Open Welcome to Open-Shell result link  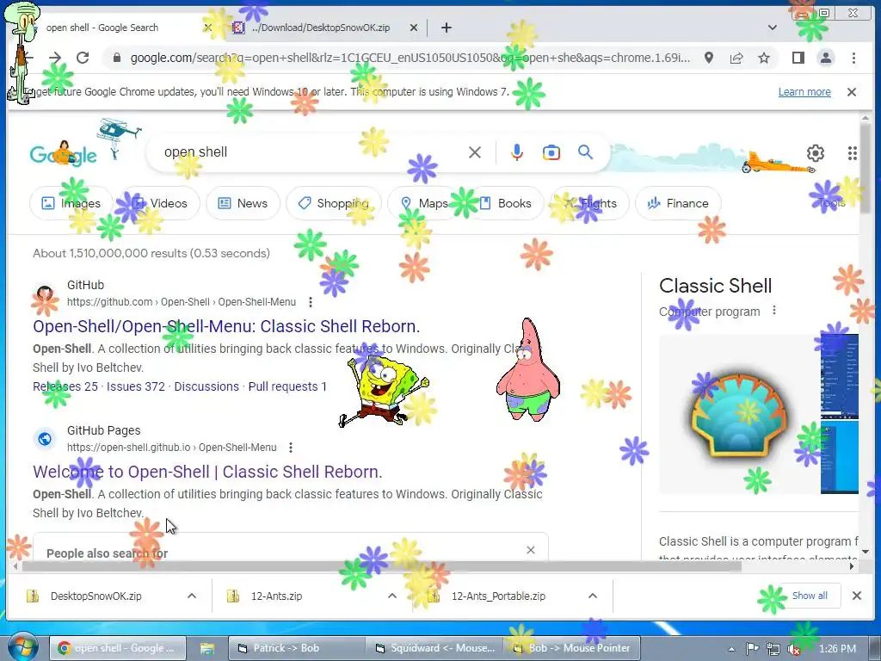click(x=208, y=473)
